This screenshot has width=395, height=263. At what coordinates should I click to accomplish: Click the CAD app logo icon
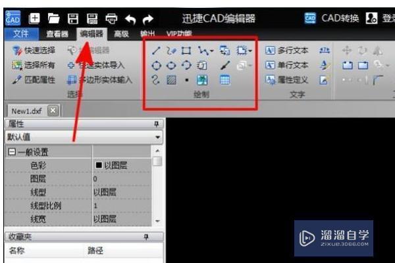tap(13, 18)
